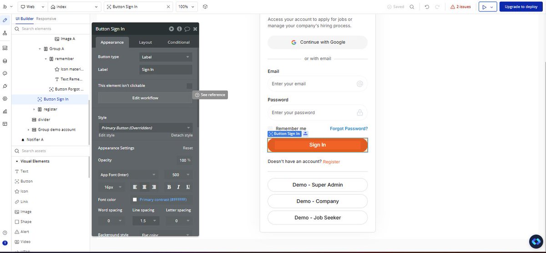Align text right
Screen dimensions: 546x253
click(x=154, y=187)
